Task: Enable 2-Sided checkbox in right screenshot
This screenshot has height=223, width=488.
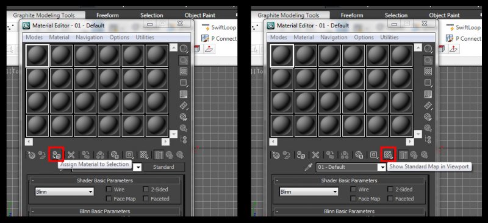Action: pyautogui.click(x=390, y=189)
